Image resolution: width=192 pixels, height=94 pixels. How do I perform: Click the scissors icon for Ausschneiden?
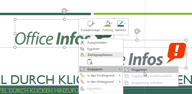[x=82, y=43]
